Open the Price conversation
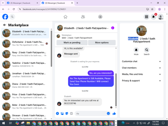This screenshot has height=126, width=168. point(25,96)
